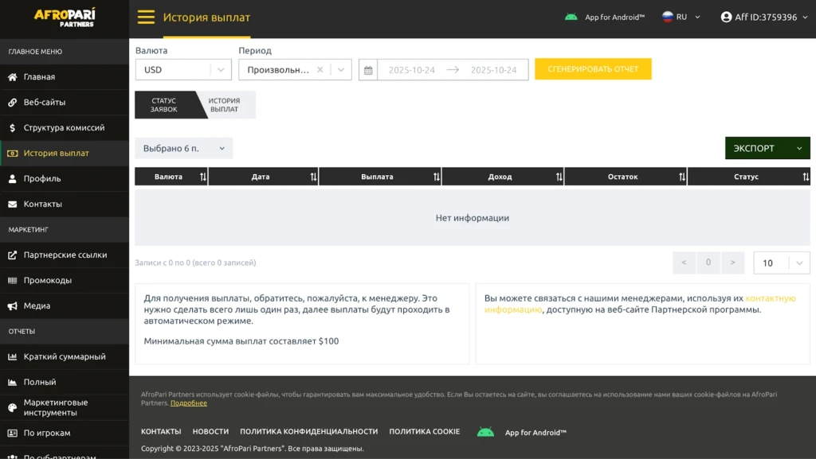The image size is (816, 459).
Task: Expand the USD currency dropdown
Action: tap(183, 69)
